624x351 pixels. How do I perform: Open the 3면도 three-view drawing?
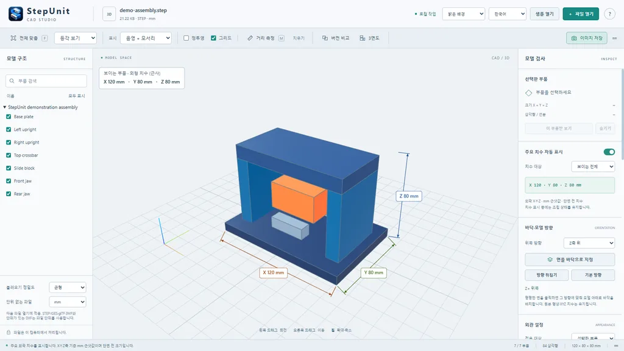tap(369, 38)
